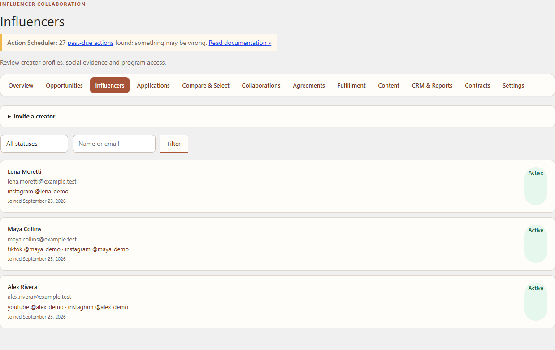Switch to Collaborations tab
555x350 pixels.
click(x=261, y=85)
